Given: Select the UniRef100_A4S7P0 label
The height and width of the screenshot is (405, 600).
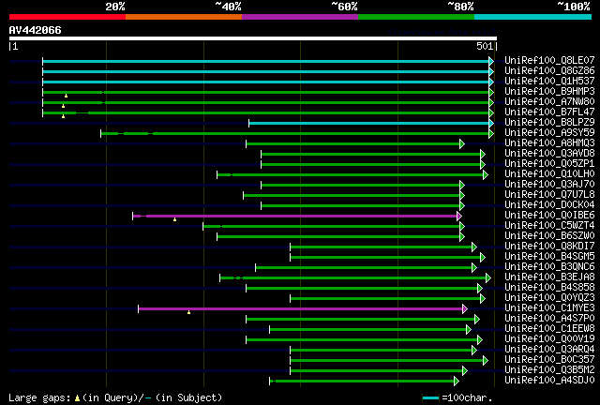Looking at the screenshot, I should click(x=549, y=319).
